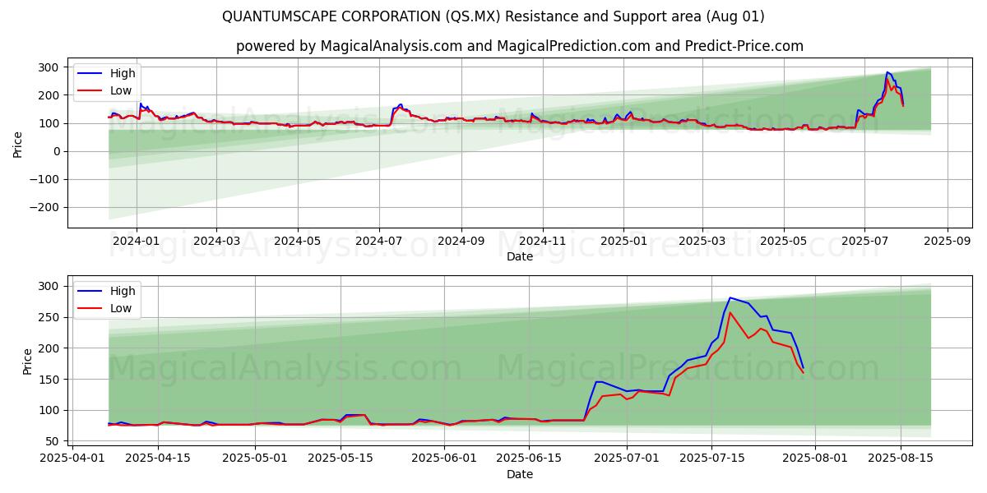Click the QUANTUMSCAPE CORPORATION chart title

tap(493, 16)
